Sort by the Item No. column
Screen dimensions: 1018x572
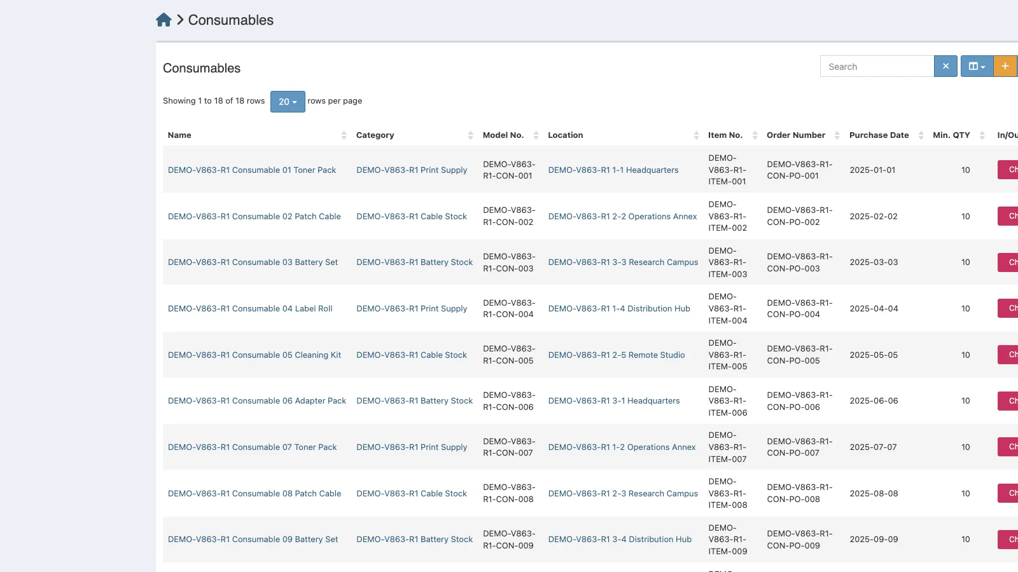click(x=732, y=135)
